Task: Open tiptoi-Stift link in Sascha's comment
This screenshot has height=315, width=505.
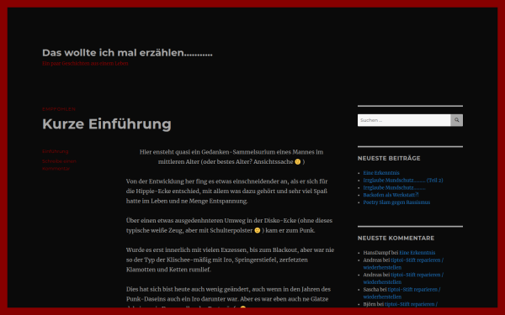Action: pos(402,293)
